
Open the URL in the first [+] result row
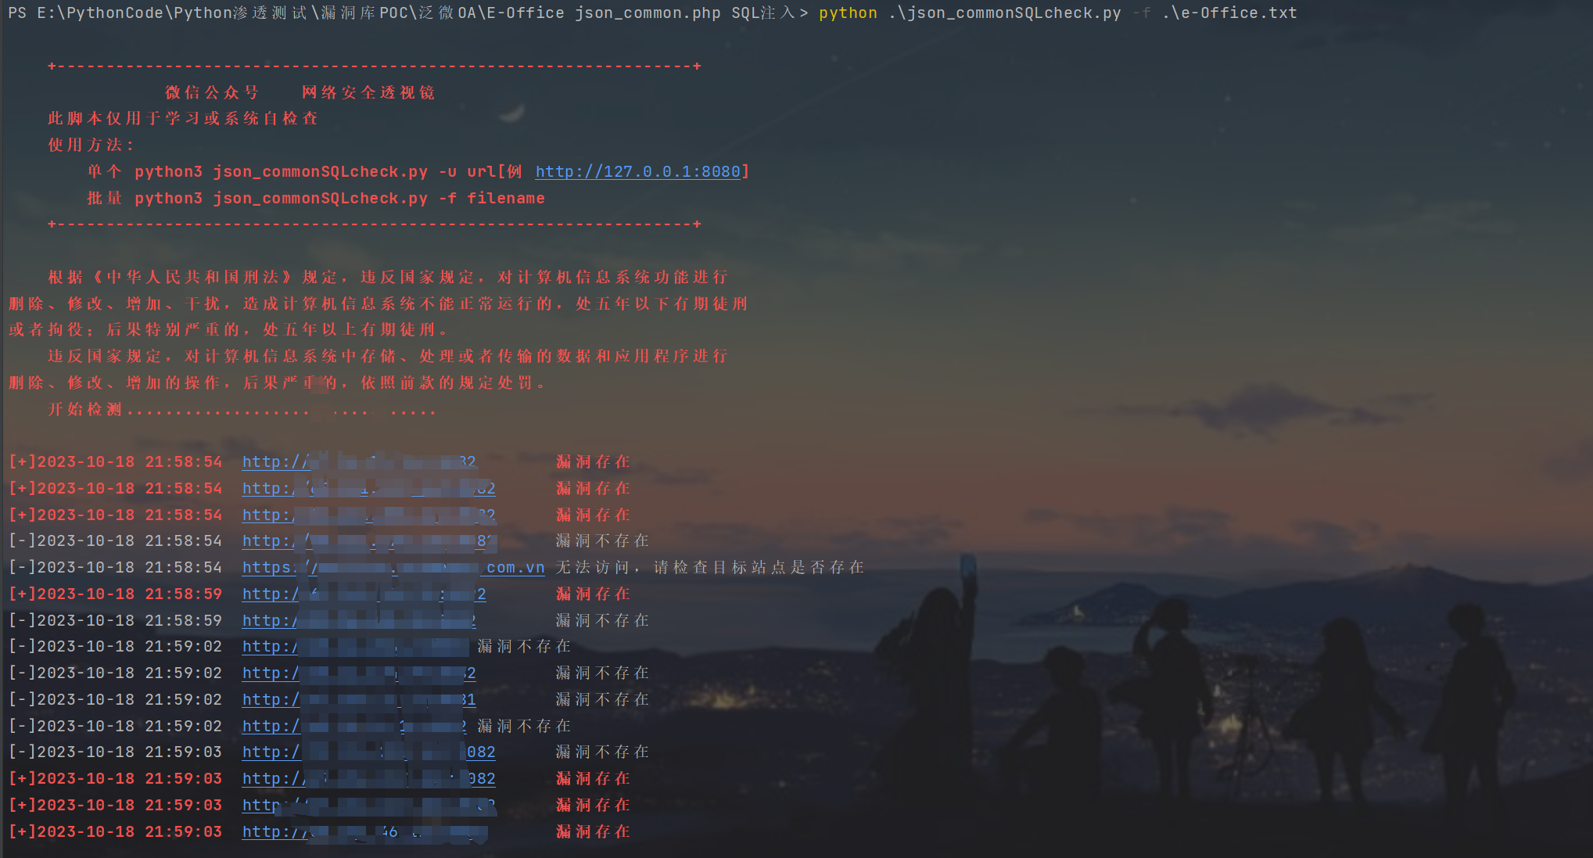[274, 462]
